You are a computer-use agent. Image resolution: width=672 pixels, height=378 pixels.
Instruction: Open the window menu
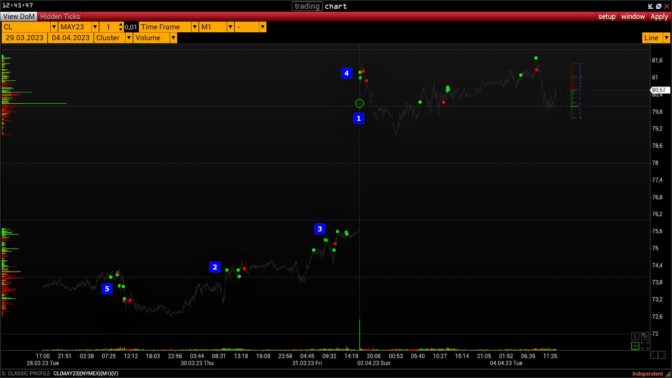[633, 16]
